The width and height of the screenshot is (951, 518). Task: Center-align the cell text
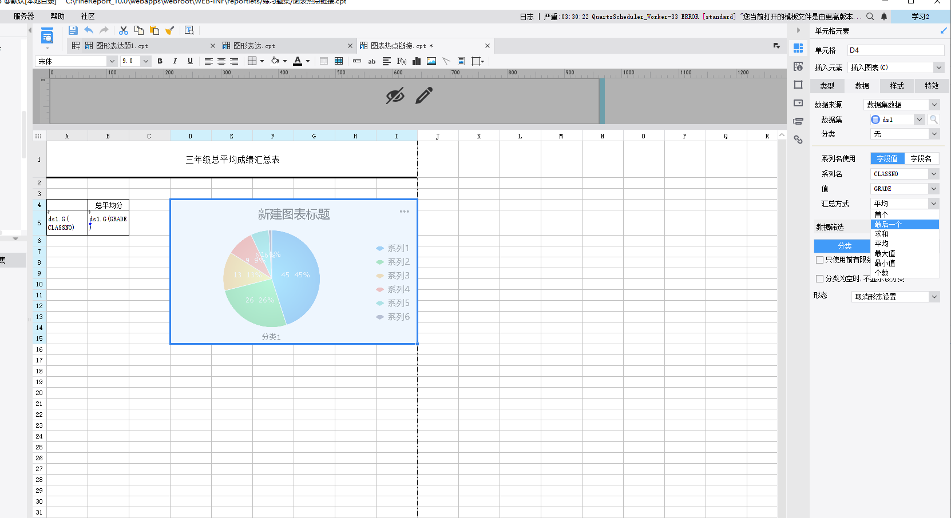[221, 61]
